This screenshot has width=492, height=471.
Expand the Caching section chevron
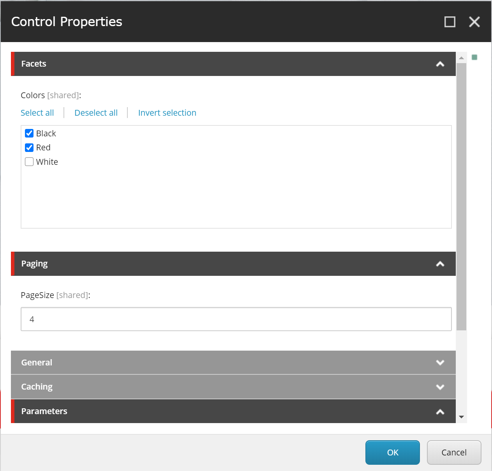pyautogui.click(x=440, y=387)
